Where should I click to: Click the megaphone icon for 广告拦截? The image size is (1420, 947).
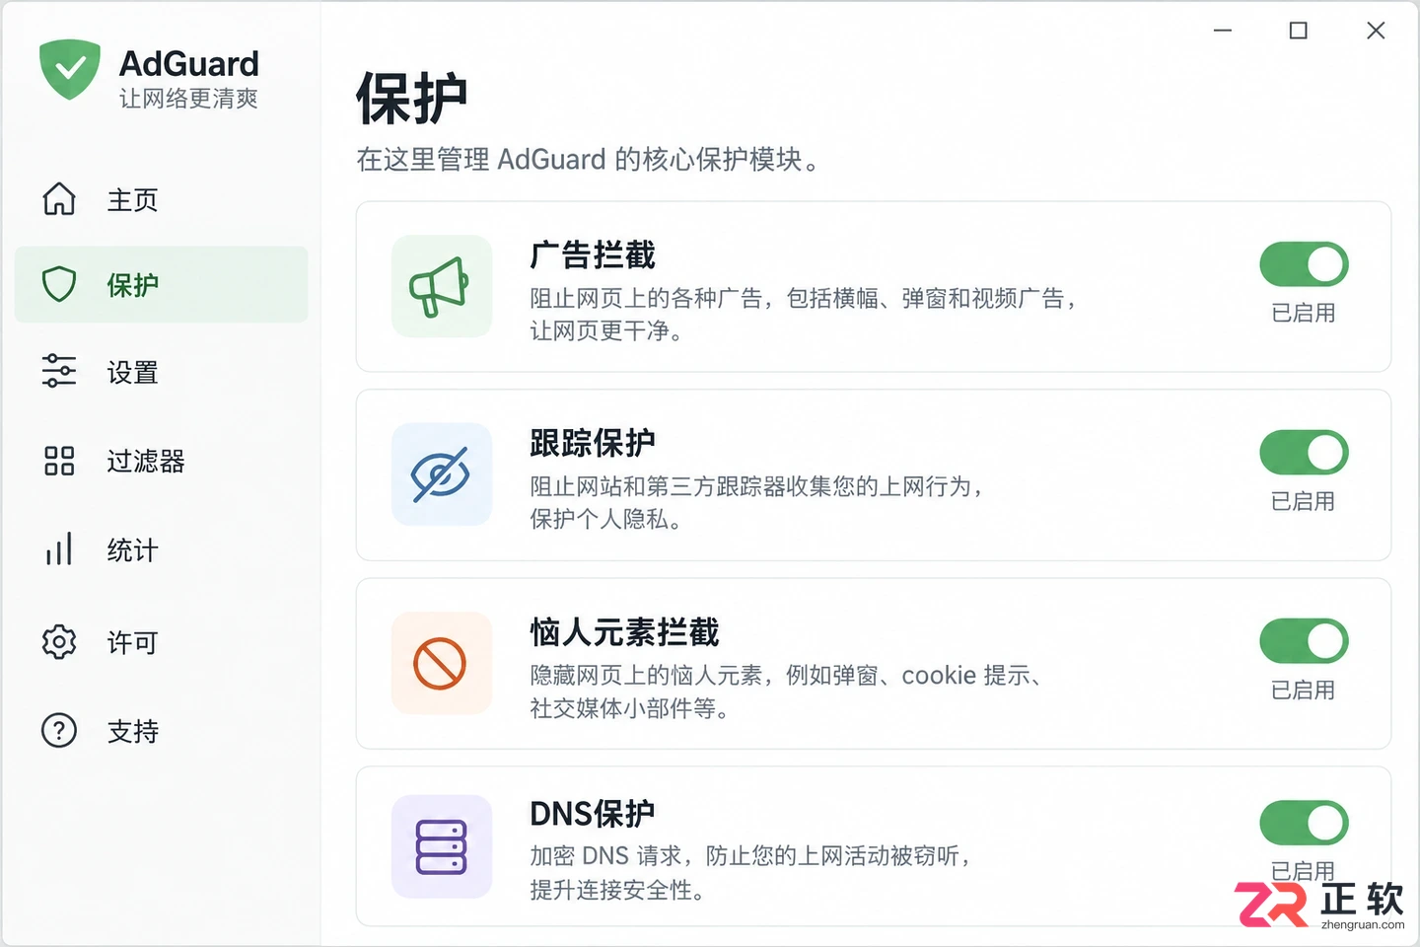pos(441,287)
